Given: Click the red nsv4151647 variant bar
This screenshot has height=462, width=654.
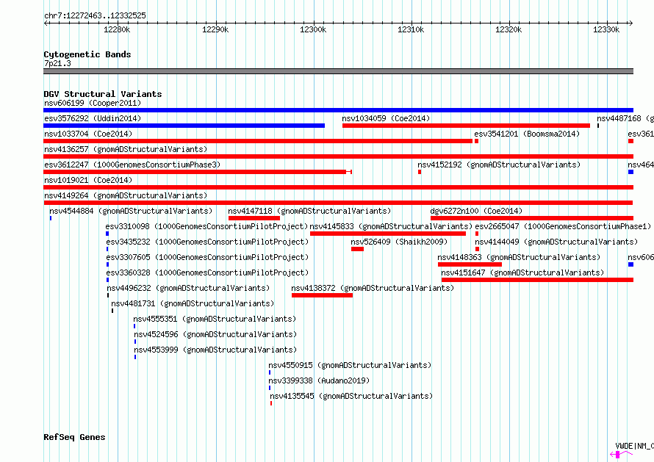Looking at the screenshot, I should click(x=538, y=280).
